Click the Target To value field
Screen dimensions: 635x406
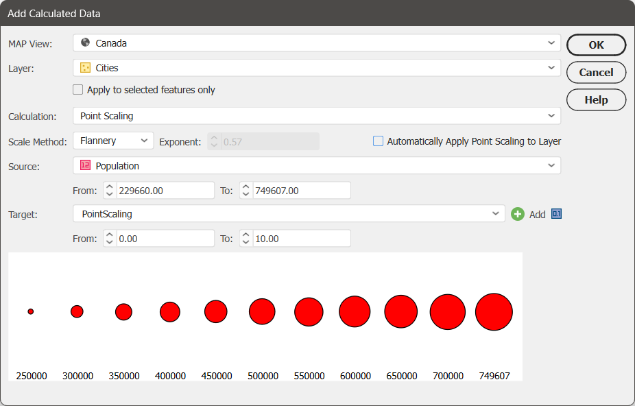[x=302, y=239]
